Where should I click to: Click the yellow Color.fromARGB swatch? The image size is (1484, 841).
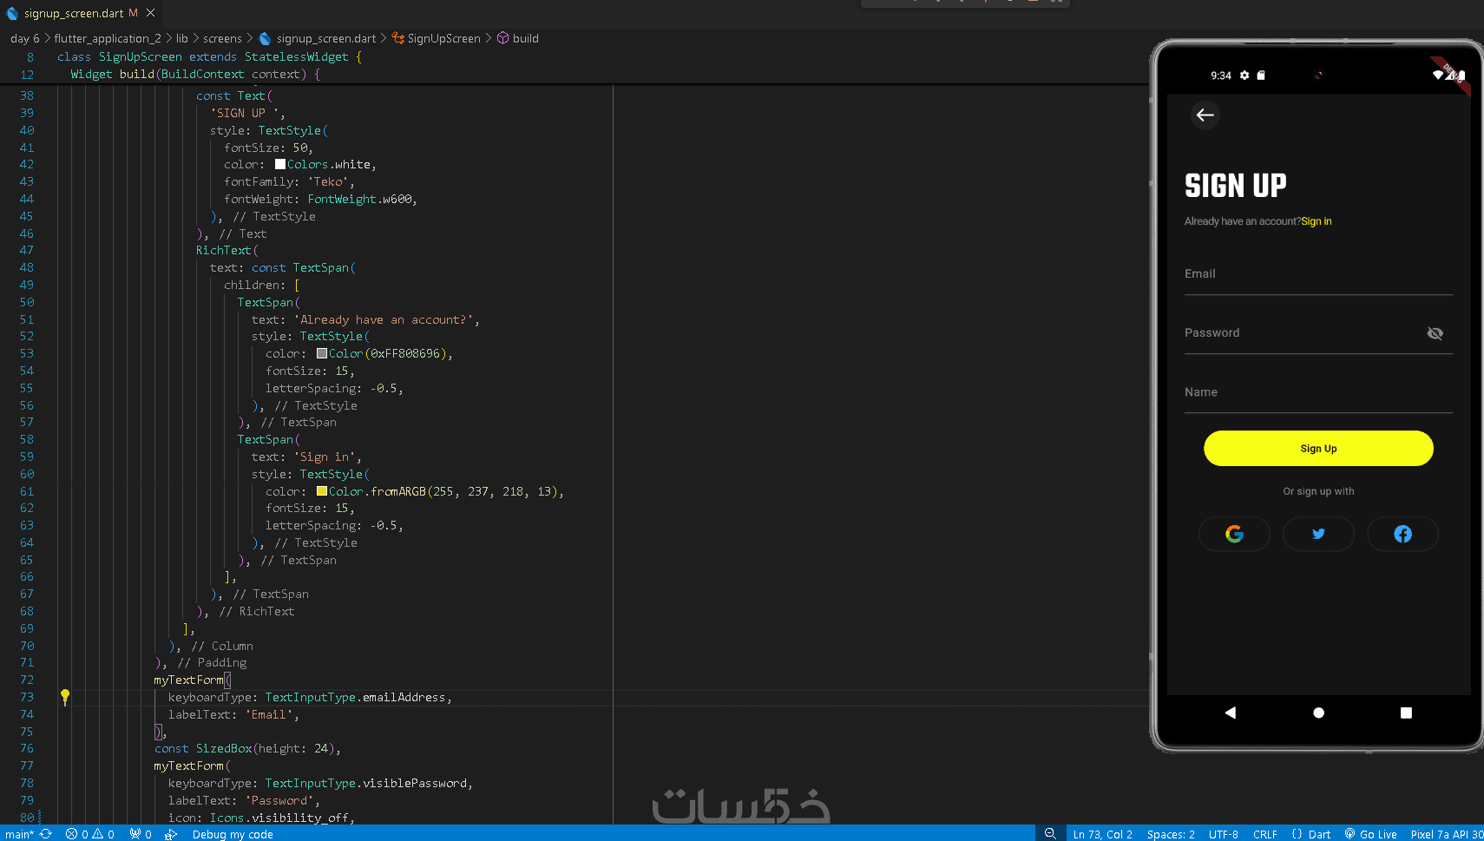(x=322, y=491)
